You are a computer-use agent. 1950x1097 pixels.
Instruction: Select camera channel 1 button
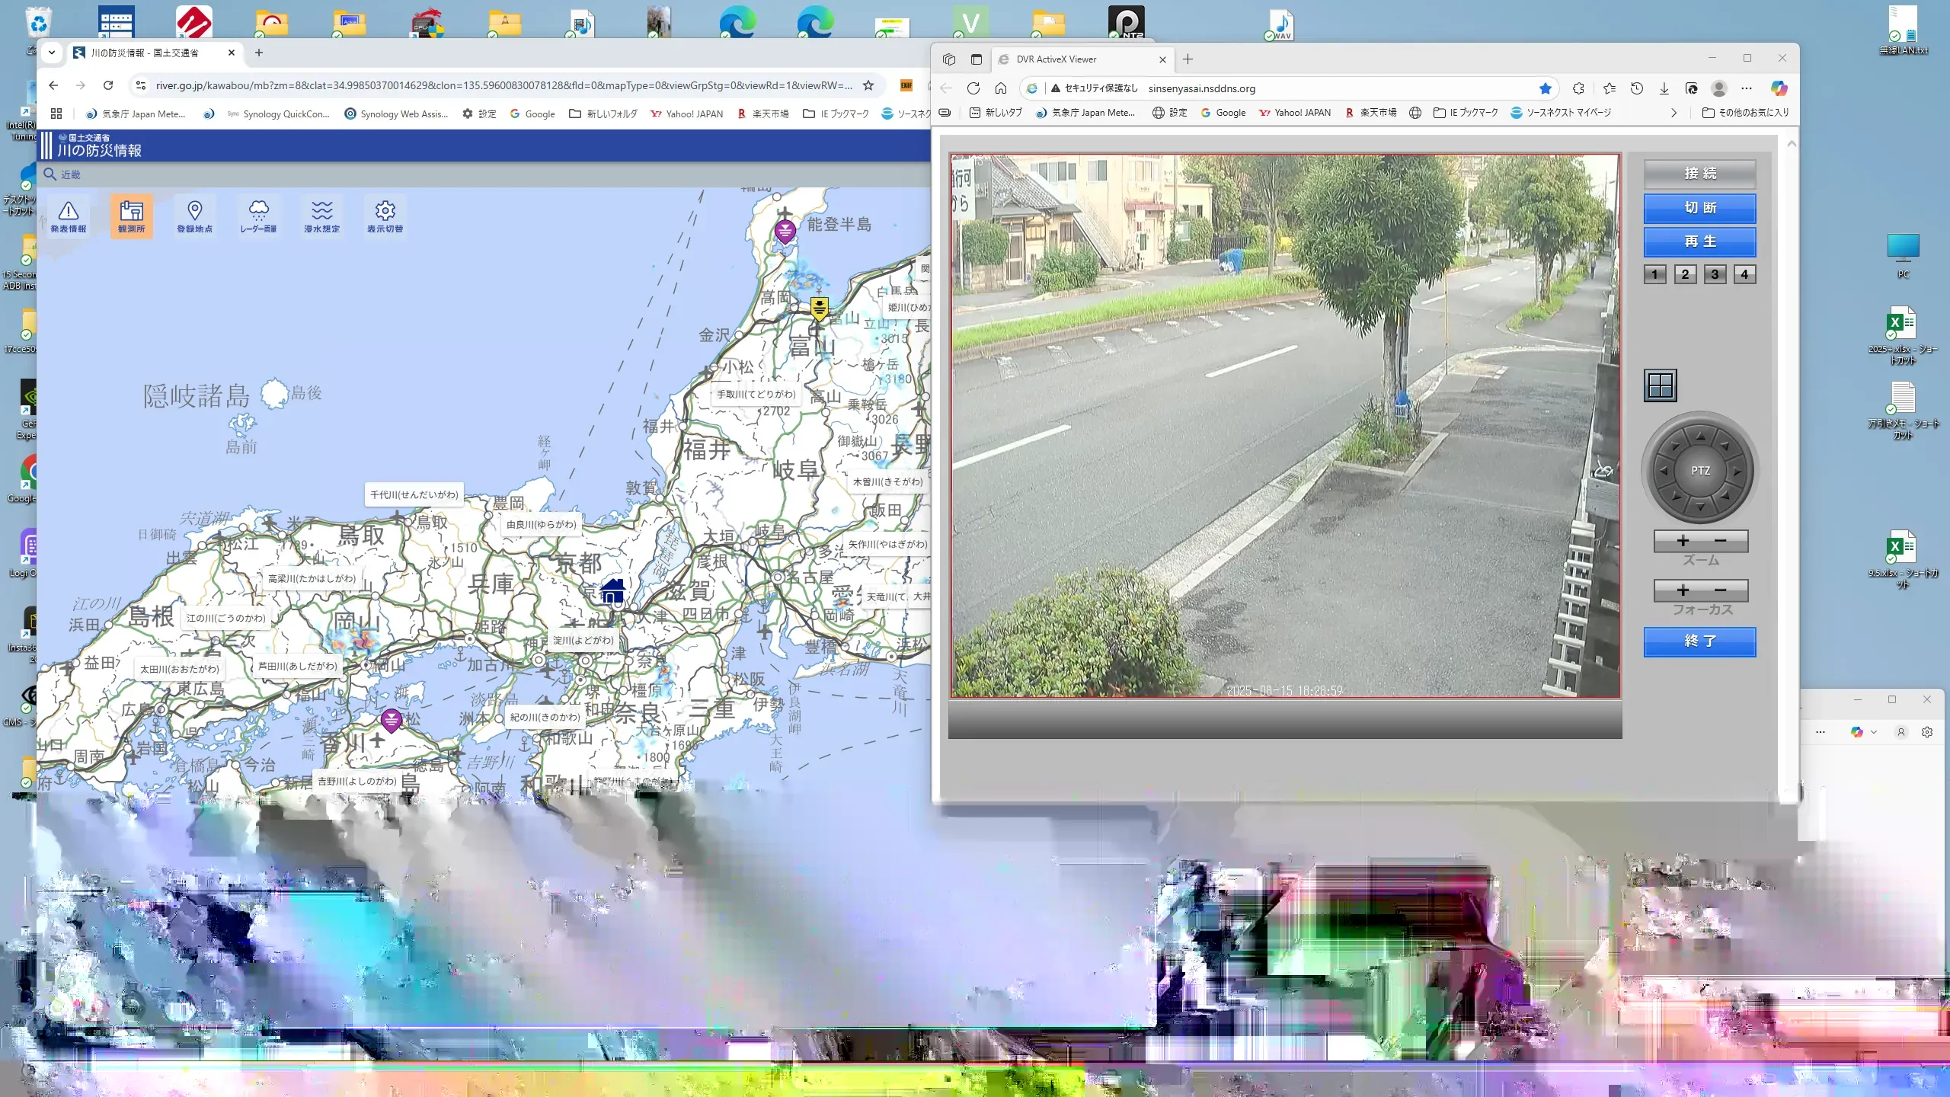click(1654, 274)
